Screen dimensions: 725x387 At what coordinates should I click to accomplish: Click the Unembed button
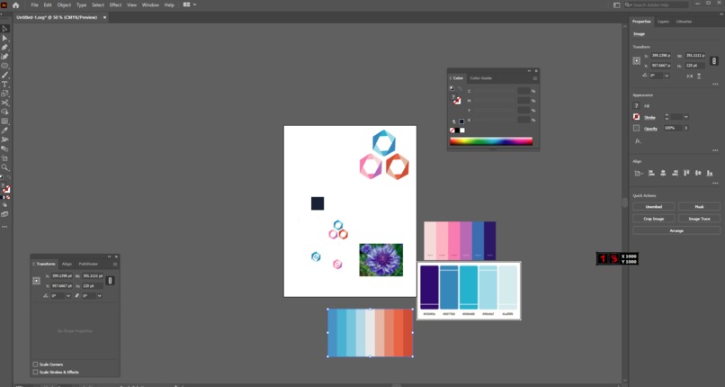[653, 207]
